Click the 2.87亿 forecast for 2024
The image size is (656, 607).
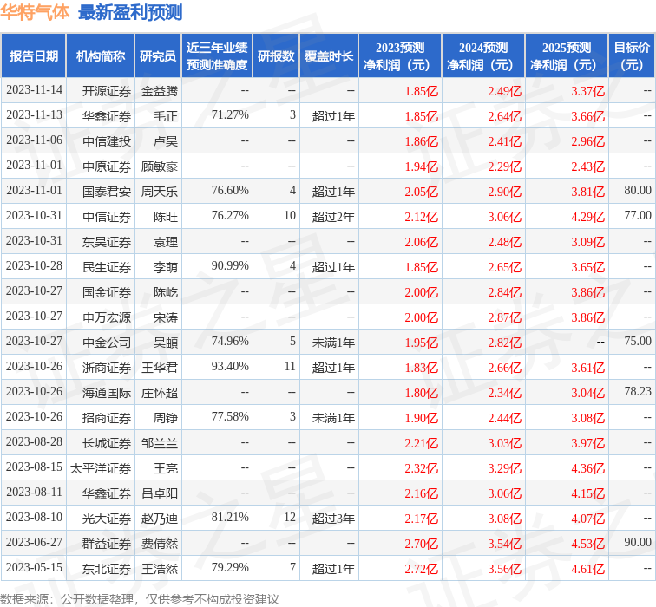[505, 317]
